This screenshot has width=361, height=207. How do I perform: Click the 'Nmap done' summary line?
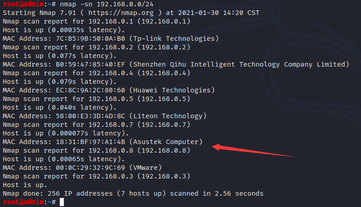[x=133, y=193]
